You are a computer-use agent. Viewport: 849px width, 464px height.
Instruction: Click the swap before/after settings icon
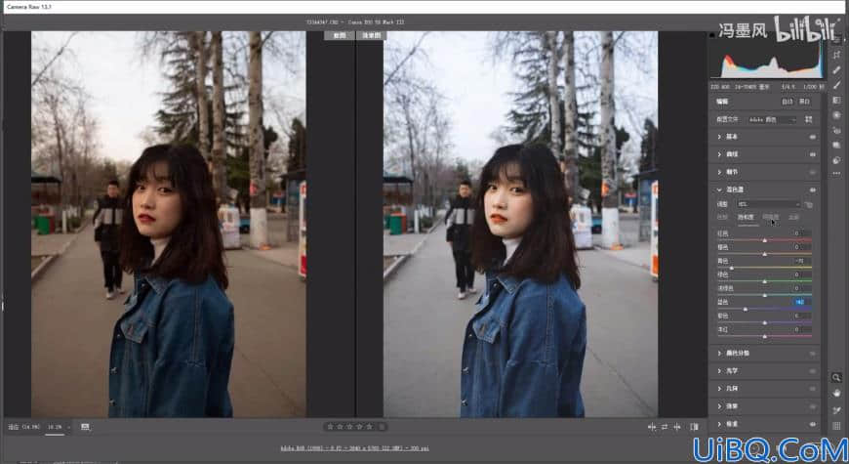(665, 427)
